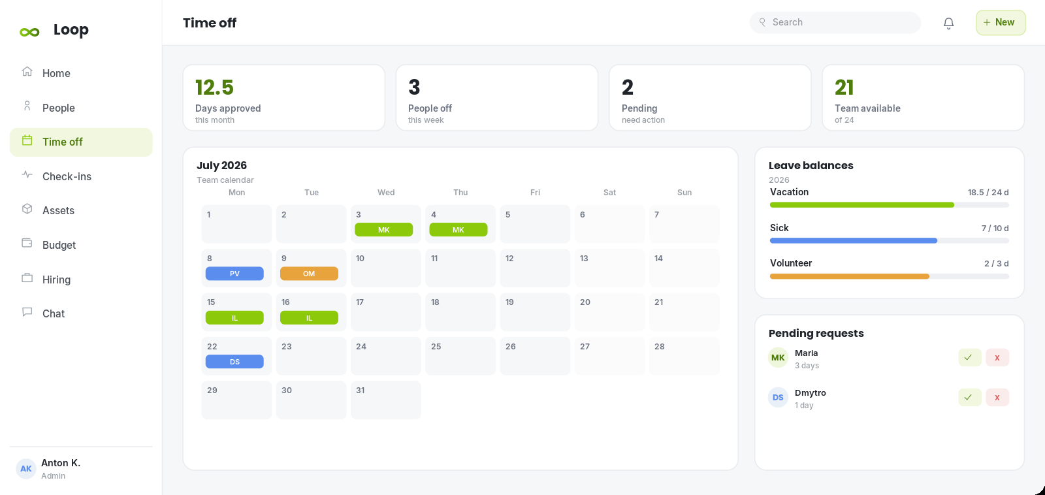
Task: Click the Assets cube icon
Action: 27,209
